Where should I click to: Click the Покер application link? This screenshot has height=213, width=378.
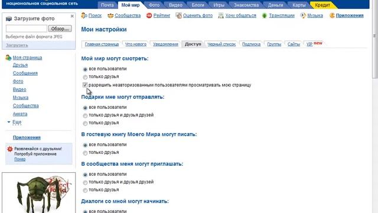click(x=19, y=159)
